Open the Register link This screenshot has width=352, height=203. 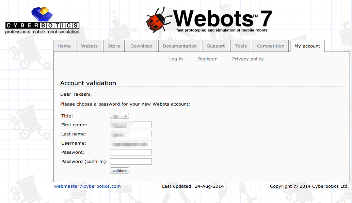click(207, 59)
